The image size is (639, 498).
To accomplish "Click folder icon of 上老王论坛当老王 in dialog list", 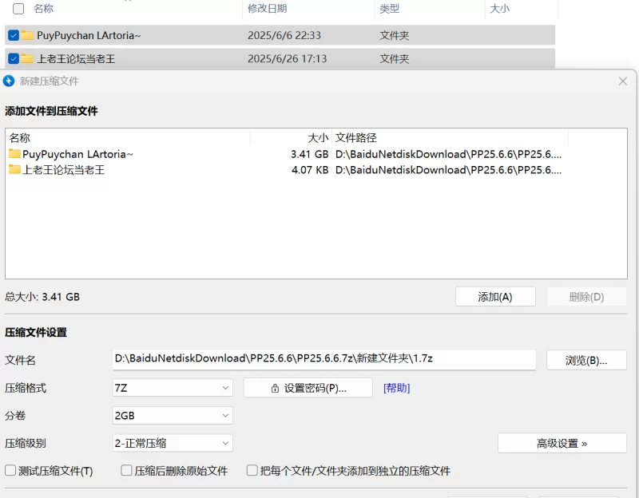I will [x=14, y=169].
